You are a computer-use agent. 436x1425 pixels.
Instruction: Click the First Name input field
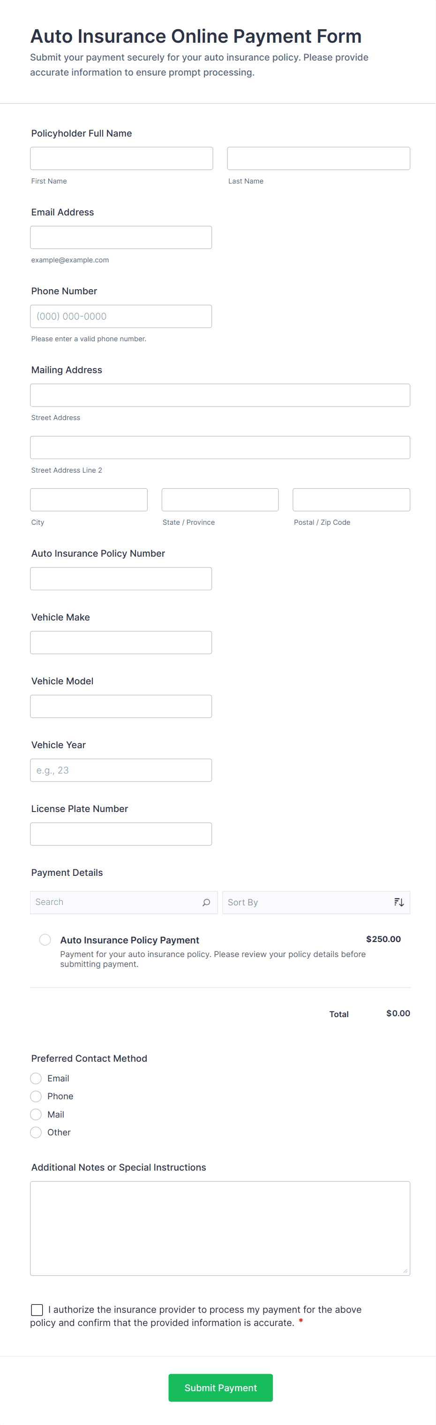[x=121, y=158]
